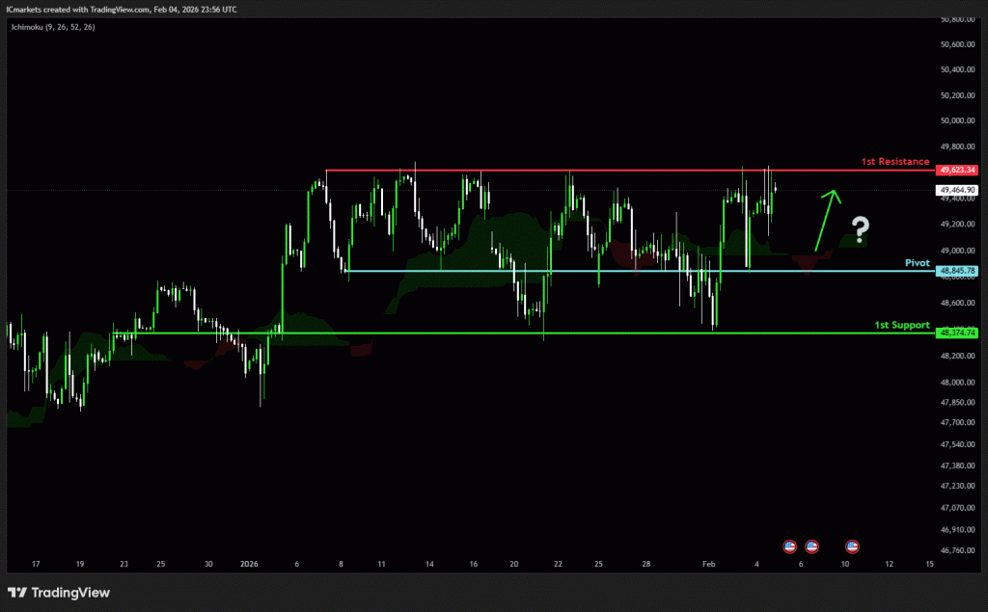Click the green 1st Support text label
This screenshot has width=988, height=612.
[901, 325]
